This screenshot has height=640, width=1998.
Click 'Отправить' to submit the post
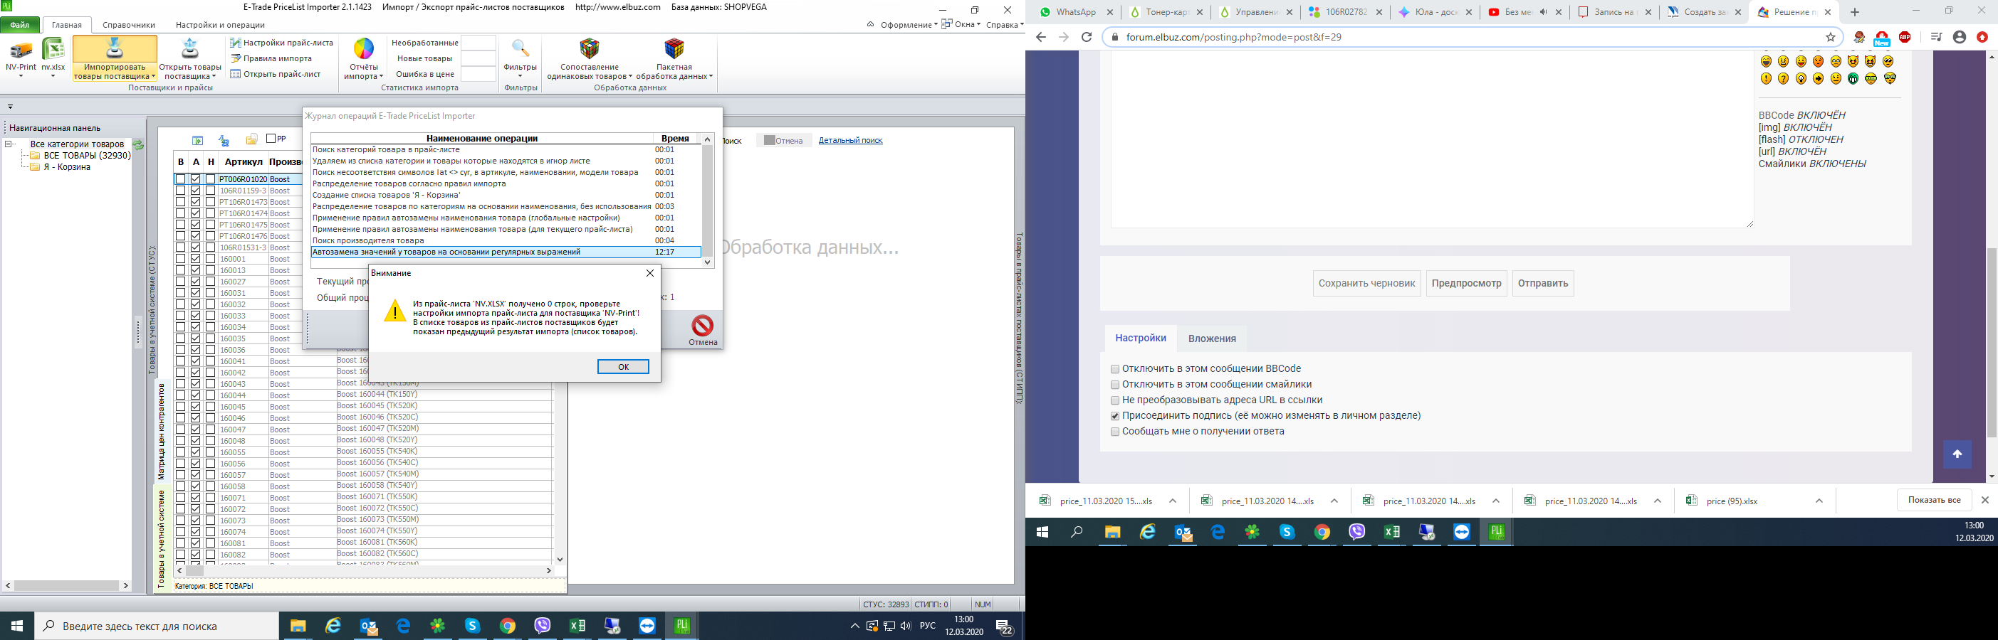pyautogui.click(x=1543, y=284)
